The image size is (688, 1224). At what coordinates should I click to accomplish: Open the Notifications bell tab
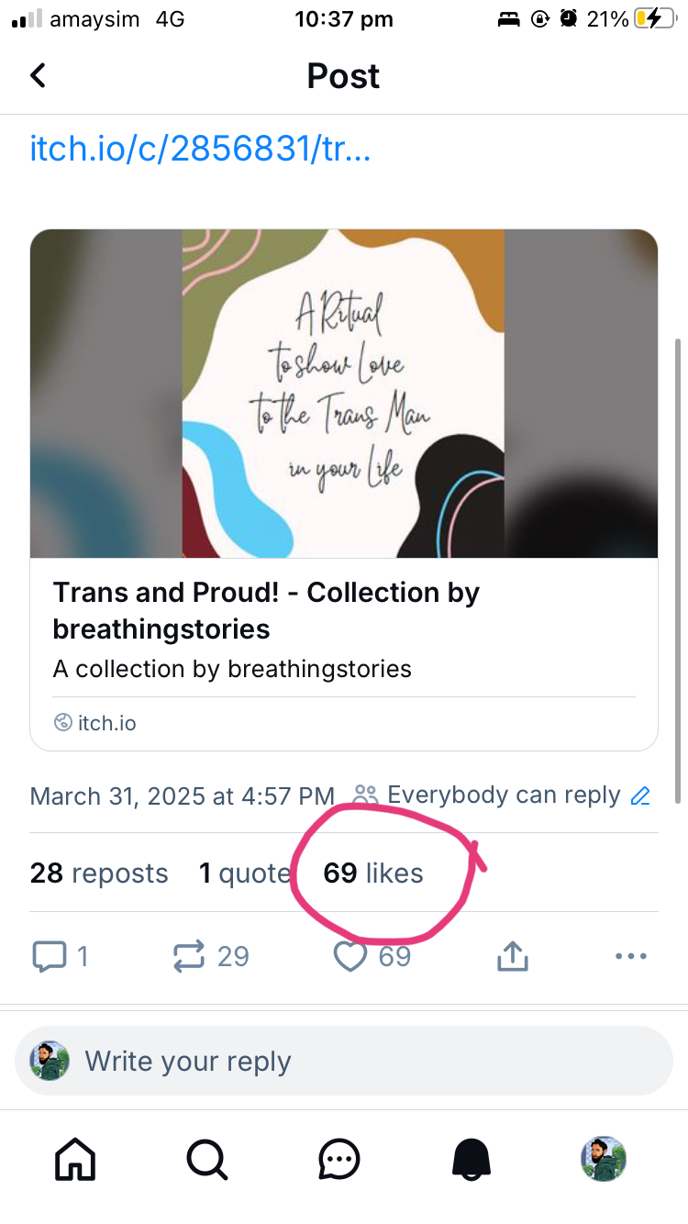pyautogui.click(x=472, y=1160)
